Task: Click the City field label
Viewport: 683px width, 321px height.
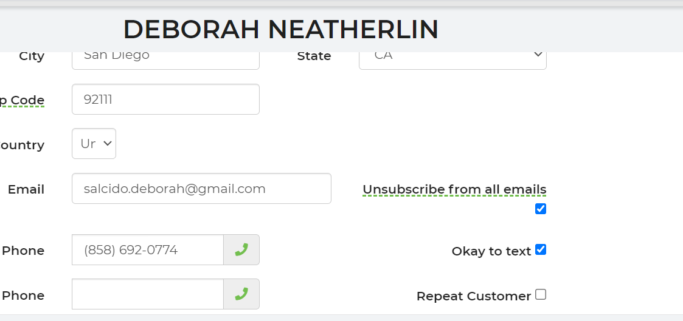Action: click(x=32, y=56)
